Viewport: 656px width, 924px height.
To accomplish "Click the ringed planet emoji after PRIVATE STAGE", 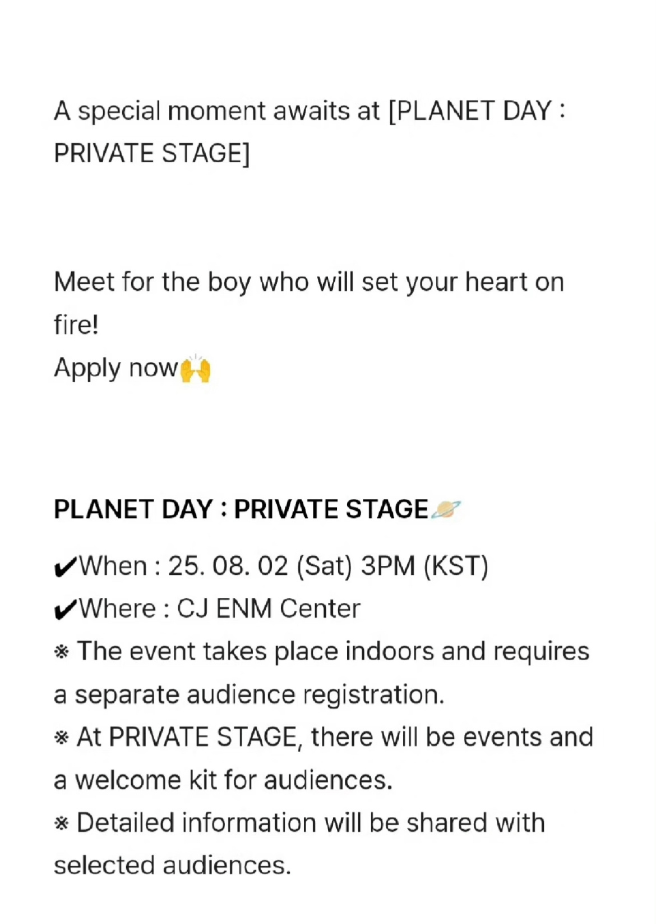I will click(x=446, y=509).
